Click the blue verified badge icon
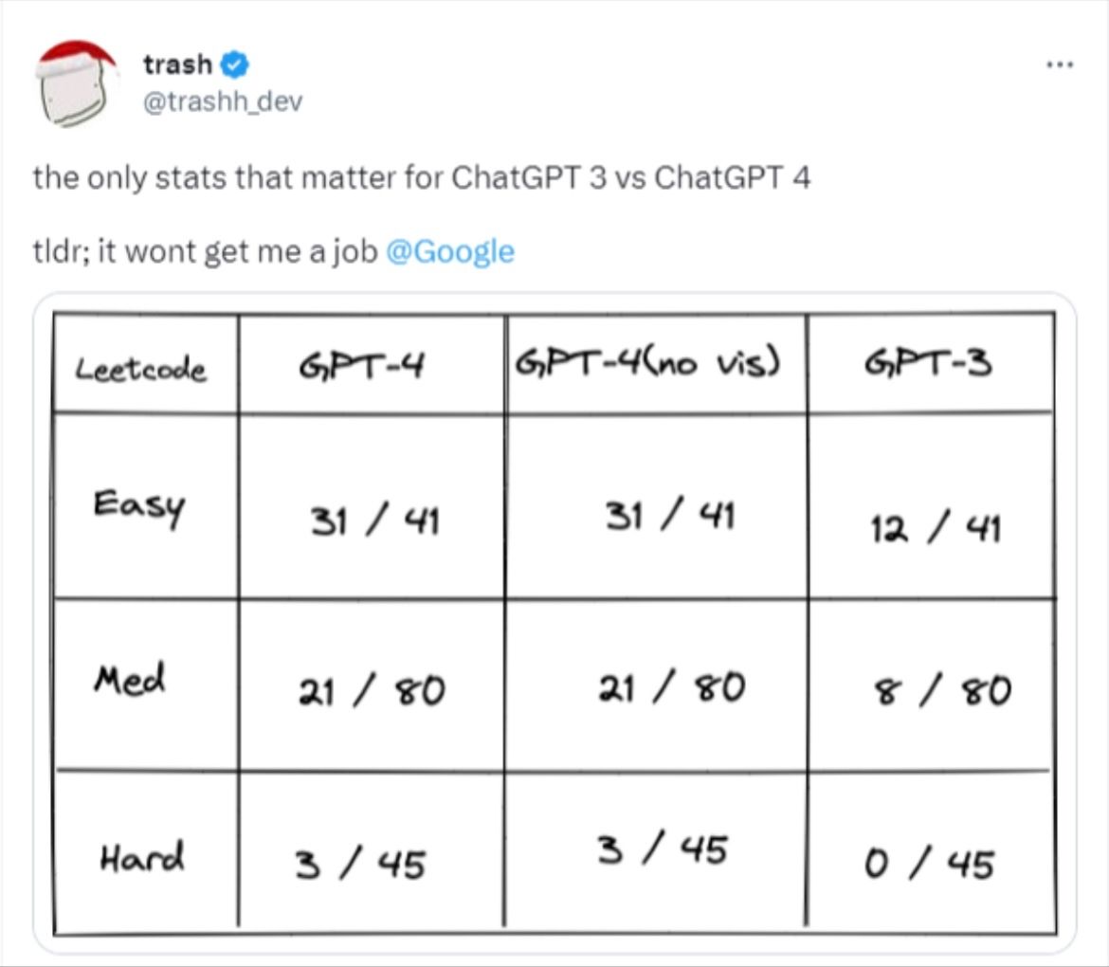The width and height of the screenshot is (1109, 967). click(x=234, y=64)
